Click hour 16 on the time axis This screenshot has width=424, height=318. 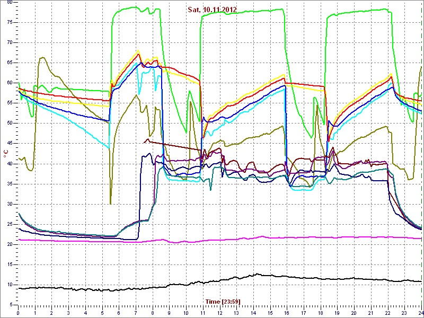coord(287,312)
